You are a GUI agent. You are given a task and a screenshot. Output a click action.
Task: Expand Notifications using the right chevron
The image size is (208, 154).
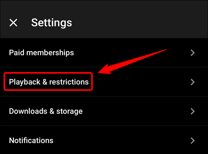[192, 140]
